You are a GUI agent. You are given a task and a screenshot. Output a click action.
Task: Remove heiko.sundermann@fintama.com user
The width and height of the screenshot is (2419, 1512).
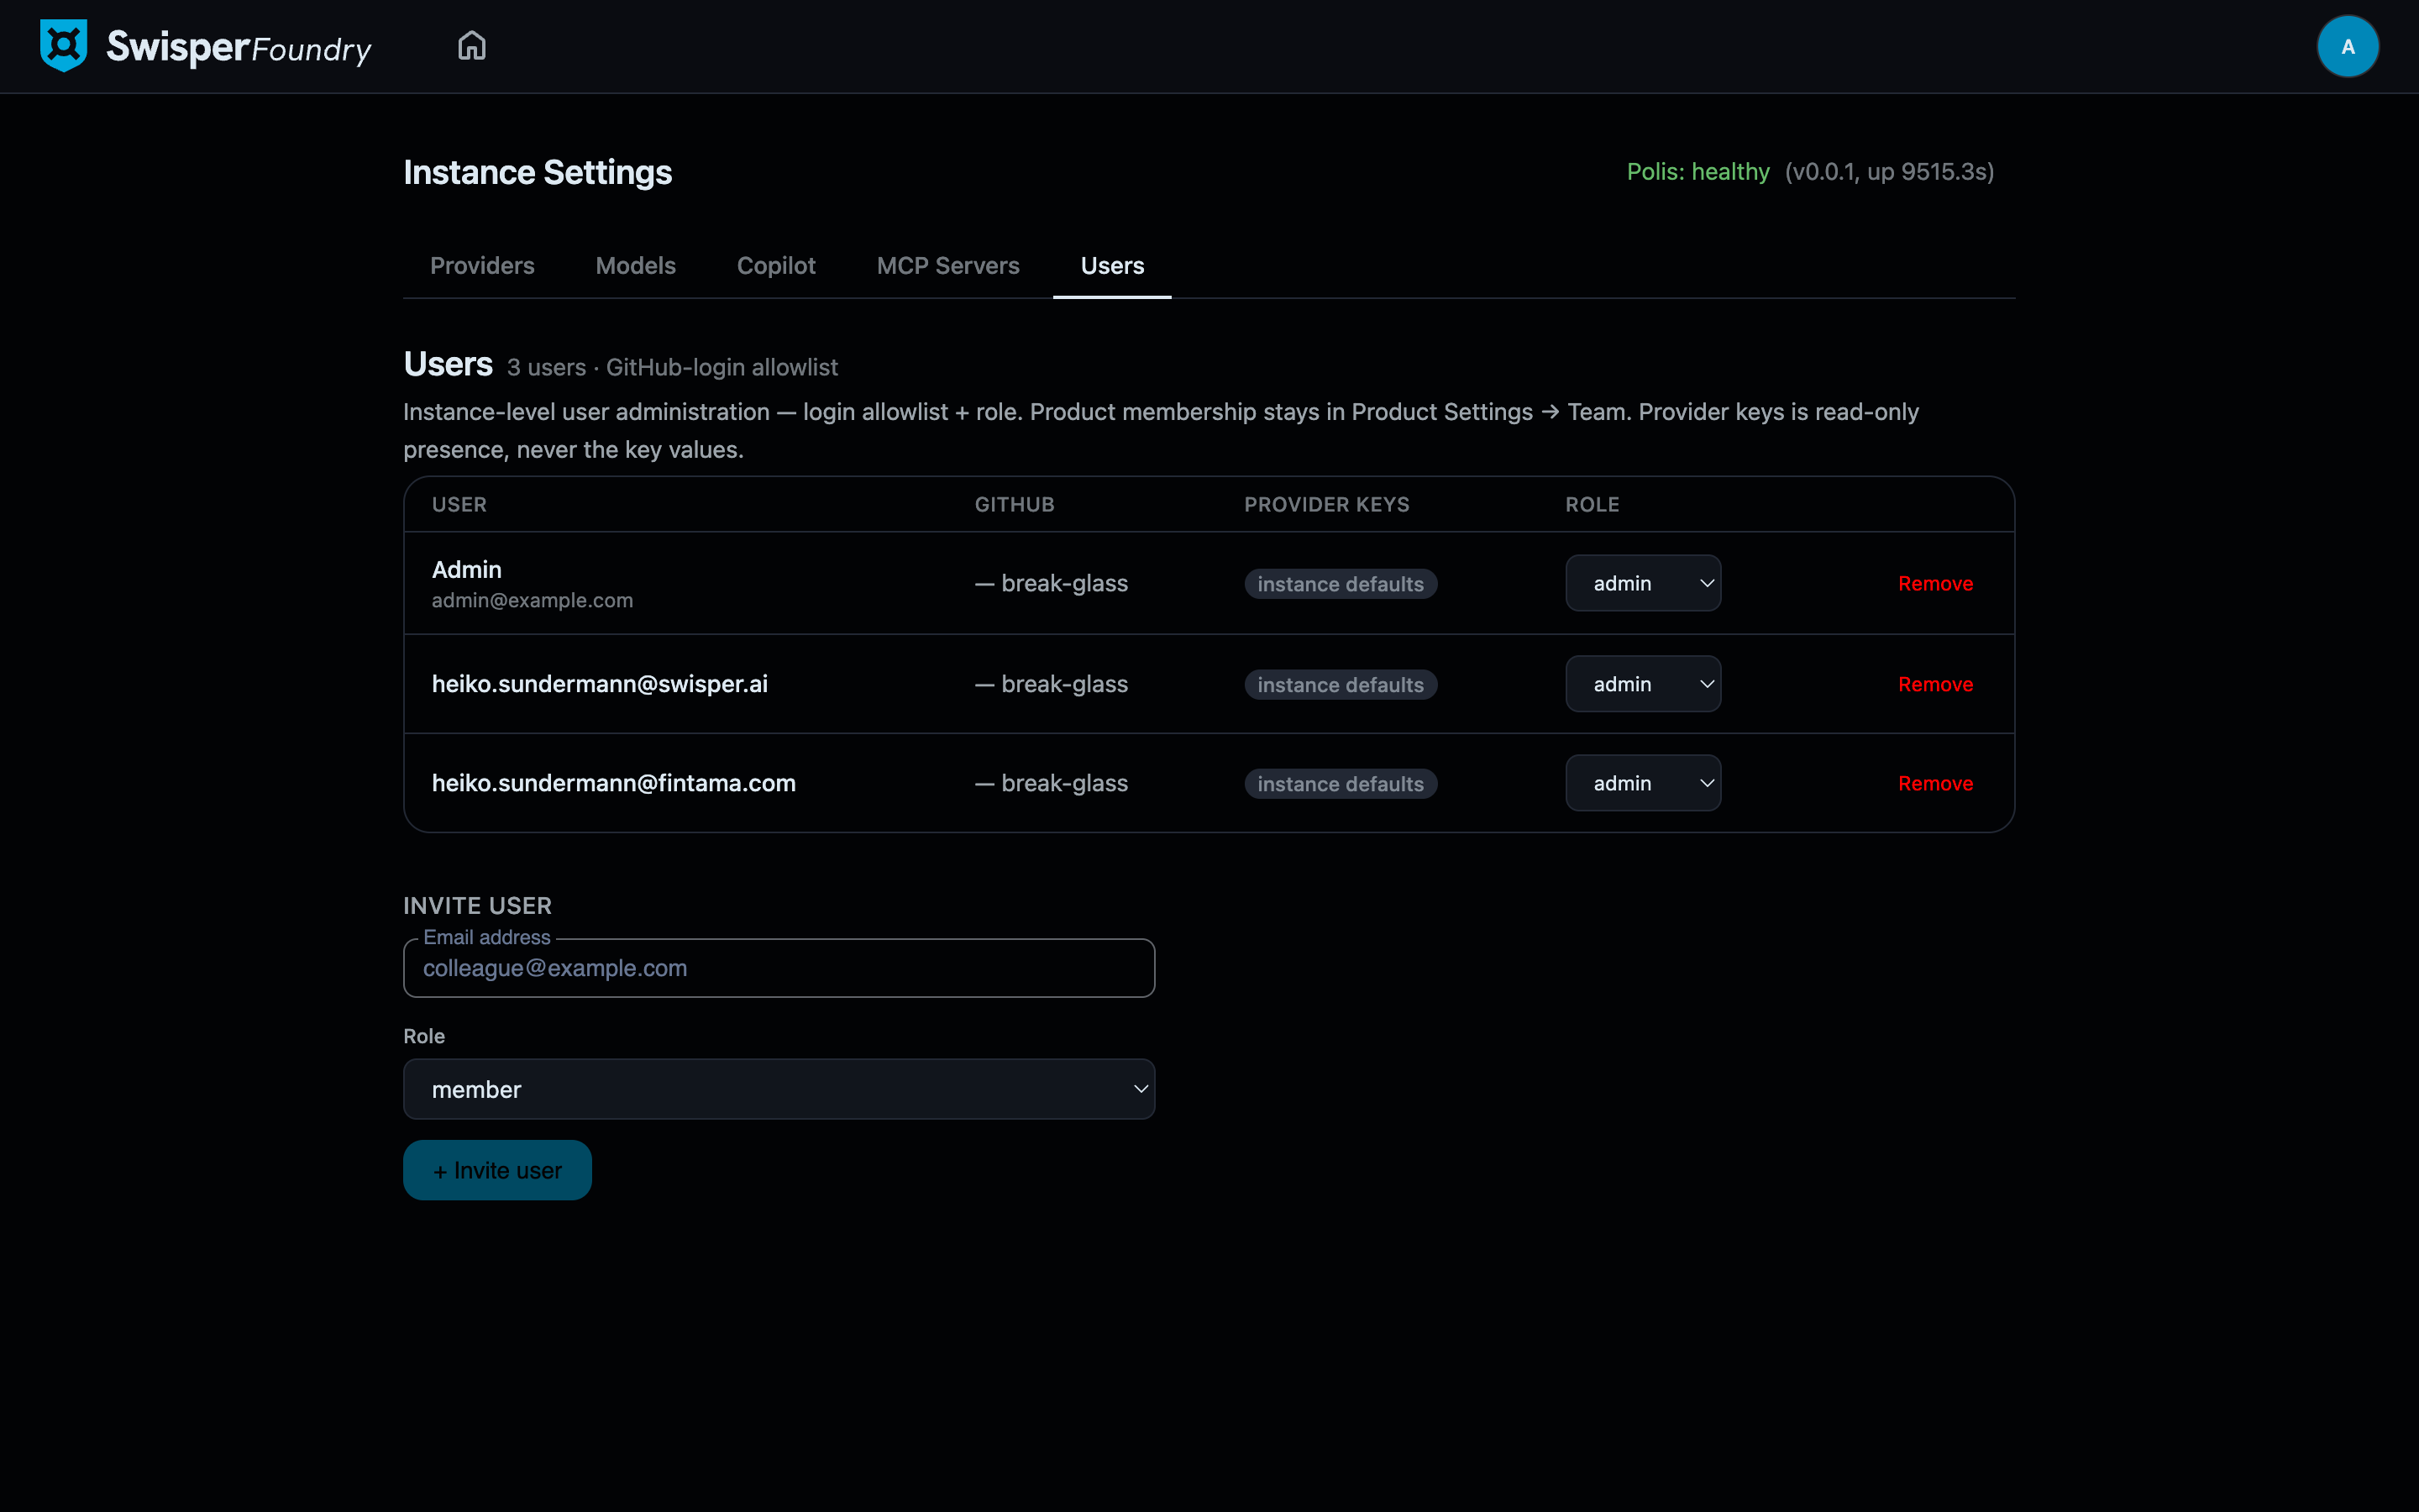coord(1935,784)
